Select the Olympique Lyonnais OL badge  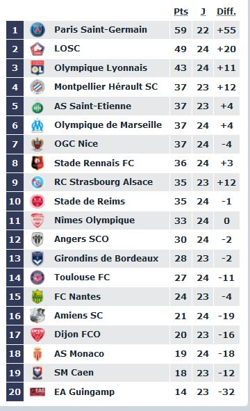(37, 68)
